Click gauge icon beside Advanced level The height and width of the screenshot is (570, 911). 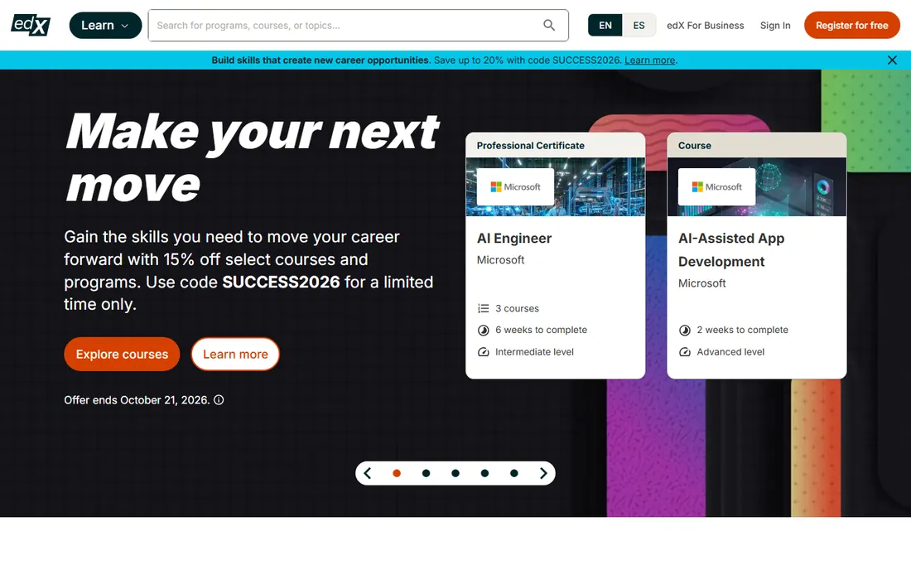coord(685,352)
